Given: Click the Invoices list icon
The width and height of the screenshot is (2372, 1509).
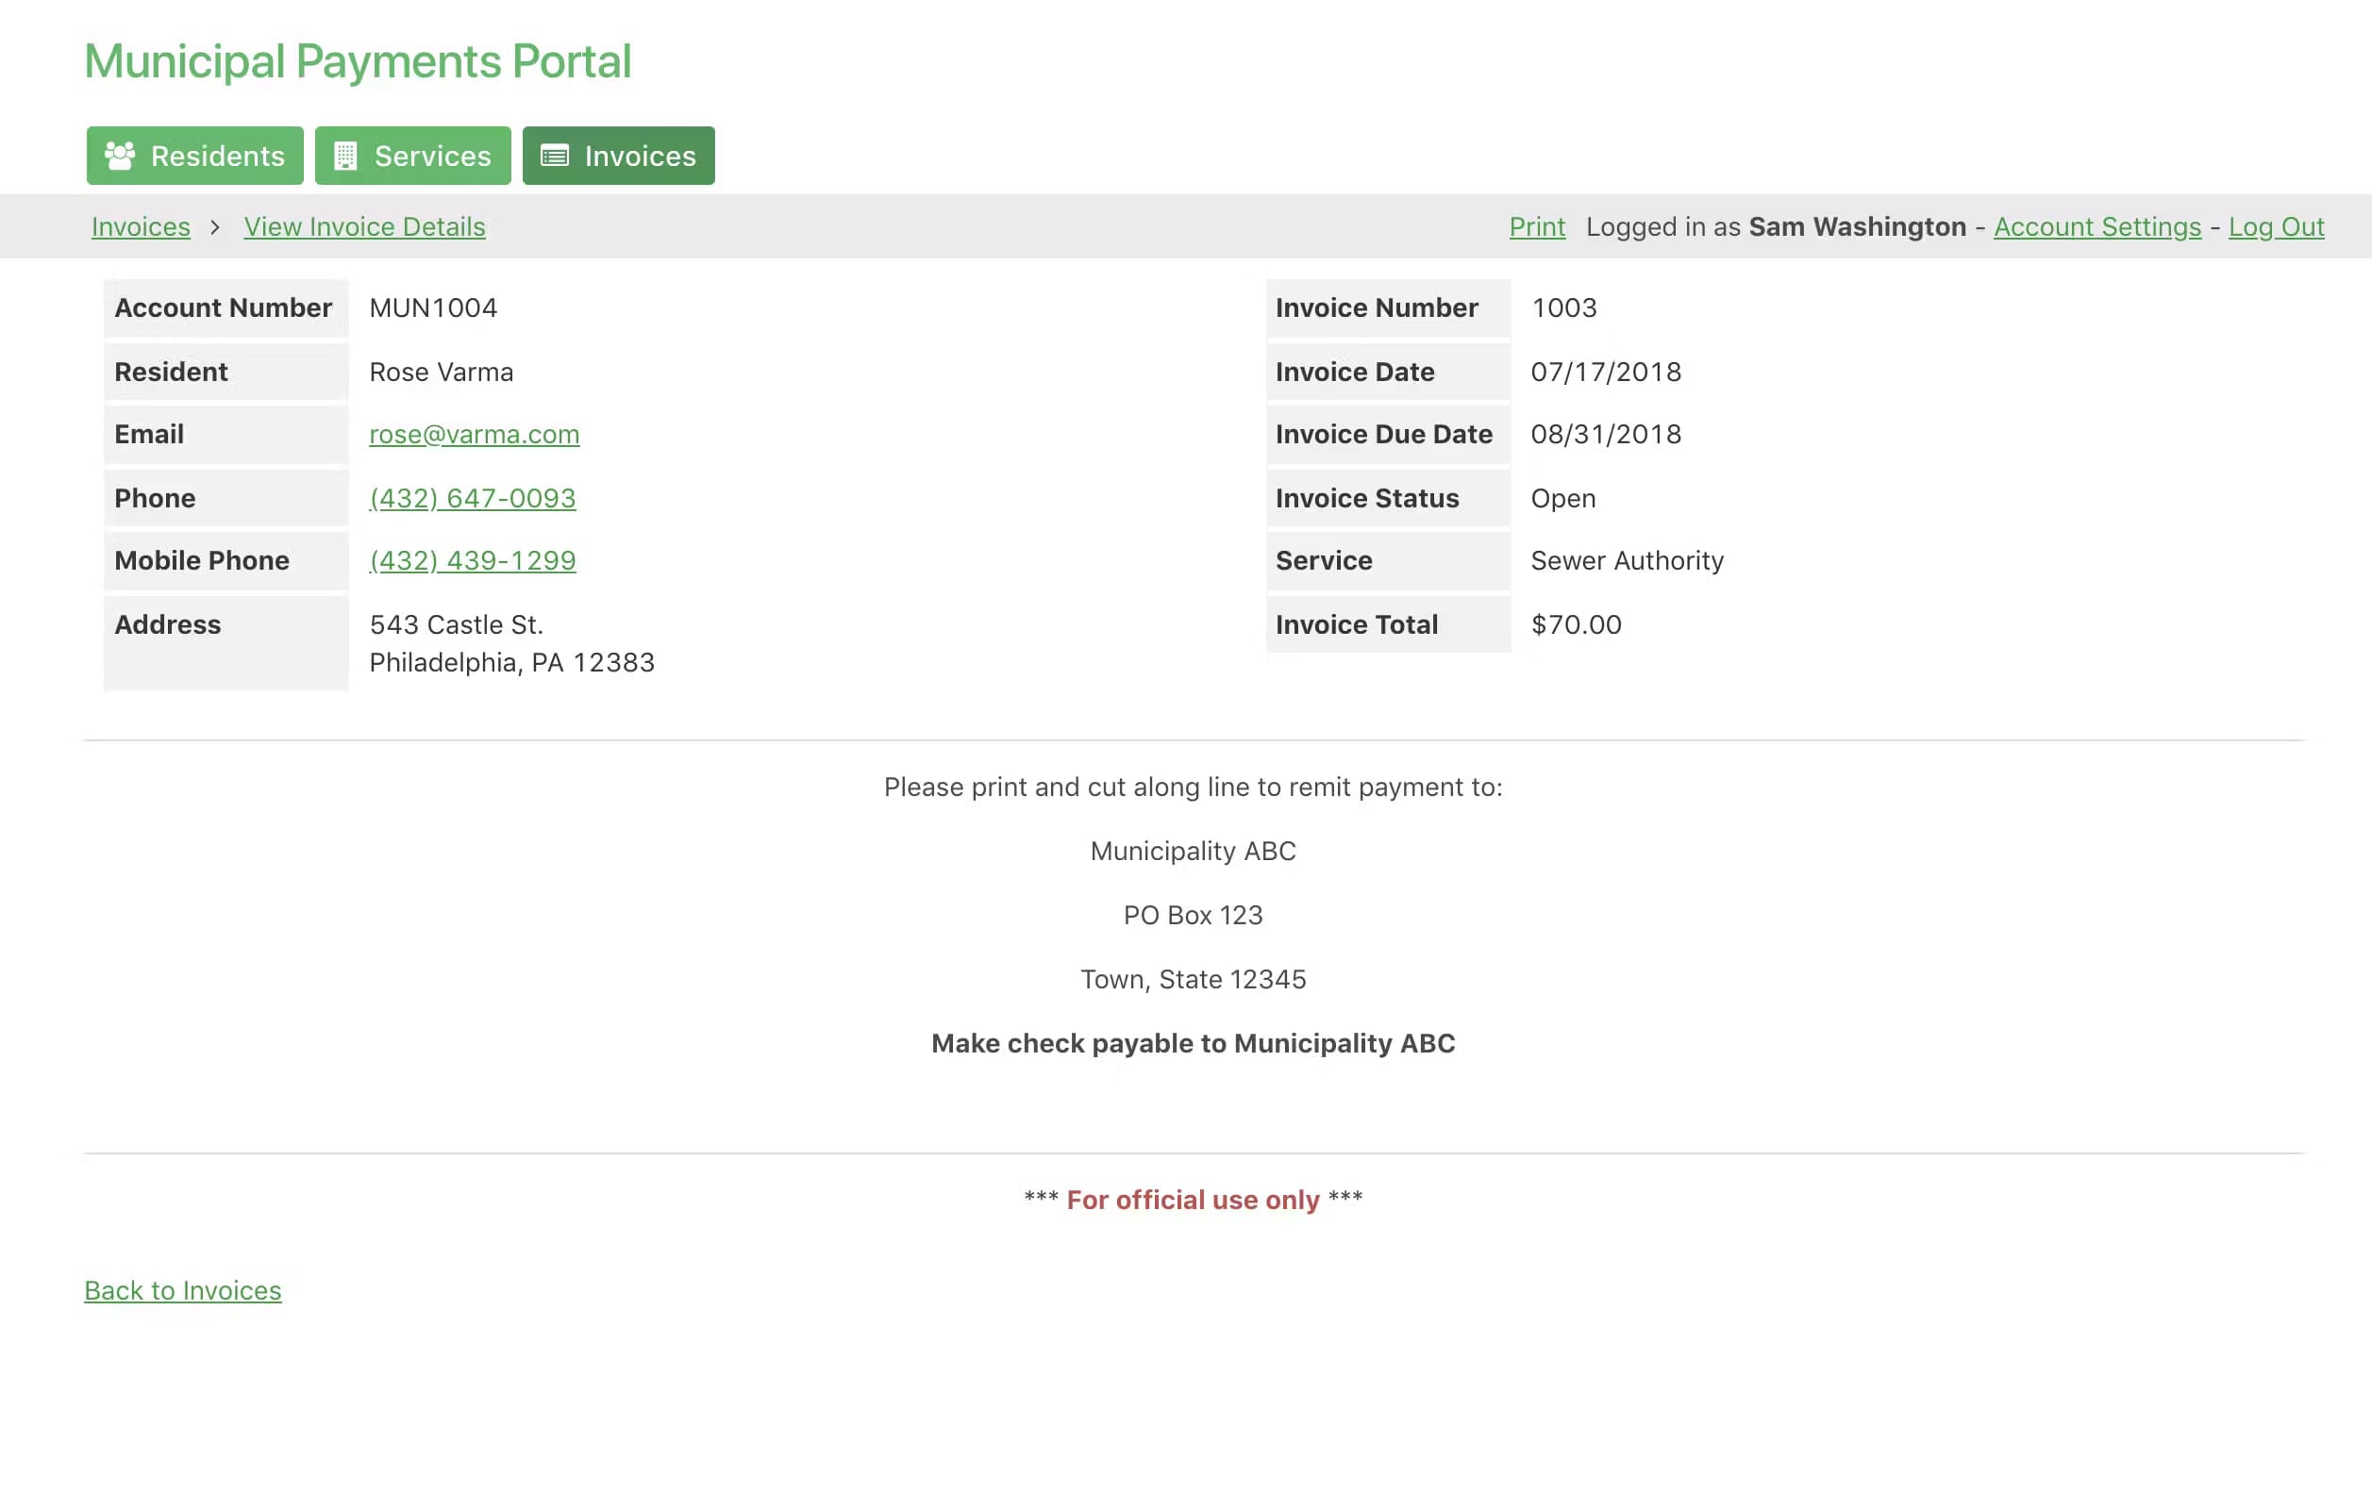Looking at the screenshot, I should point(555,156).
